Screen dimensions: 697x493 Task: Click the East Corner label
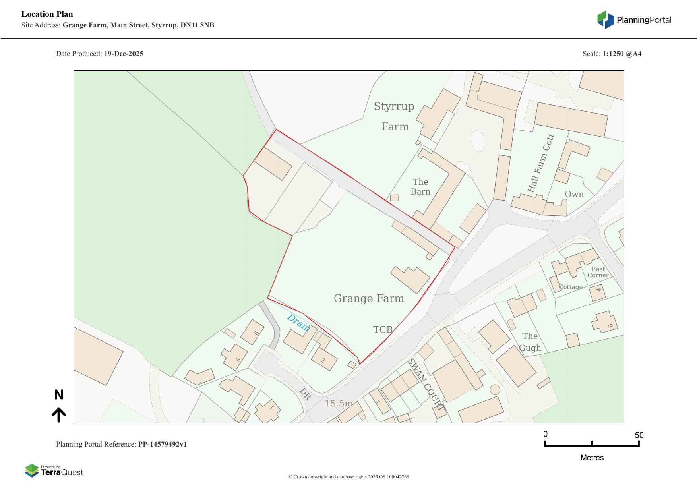598,272
